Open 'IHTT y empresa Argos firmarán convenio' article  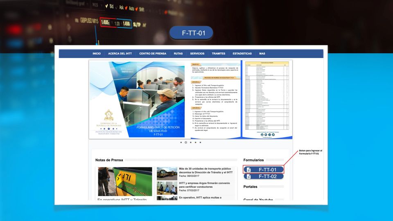click(204, 185)
